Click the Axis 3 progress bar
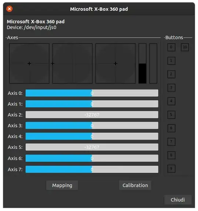The width and height of the screenshot is (198, 211). point(92,125)
